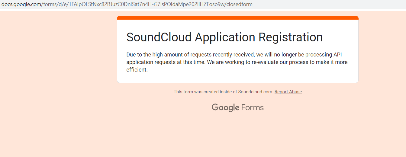Screen dimensions: 406x157
Task: Click the Report Abuse link
Action: pyautogui.click(x=288, y=92)
